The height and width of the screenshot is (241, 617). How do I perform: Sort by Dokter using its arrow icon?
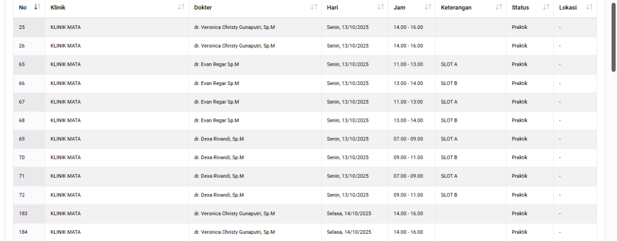tap(314, 7)
